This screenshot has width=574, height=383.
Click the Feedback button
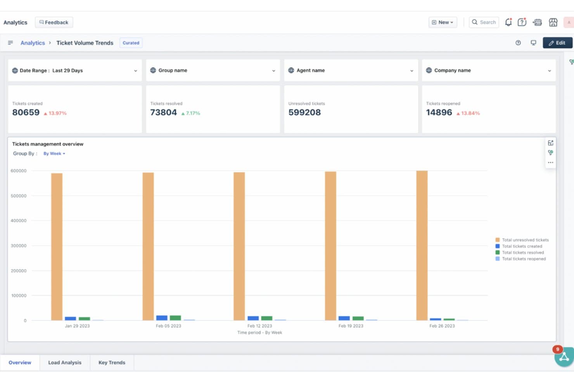click(54, 23)
